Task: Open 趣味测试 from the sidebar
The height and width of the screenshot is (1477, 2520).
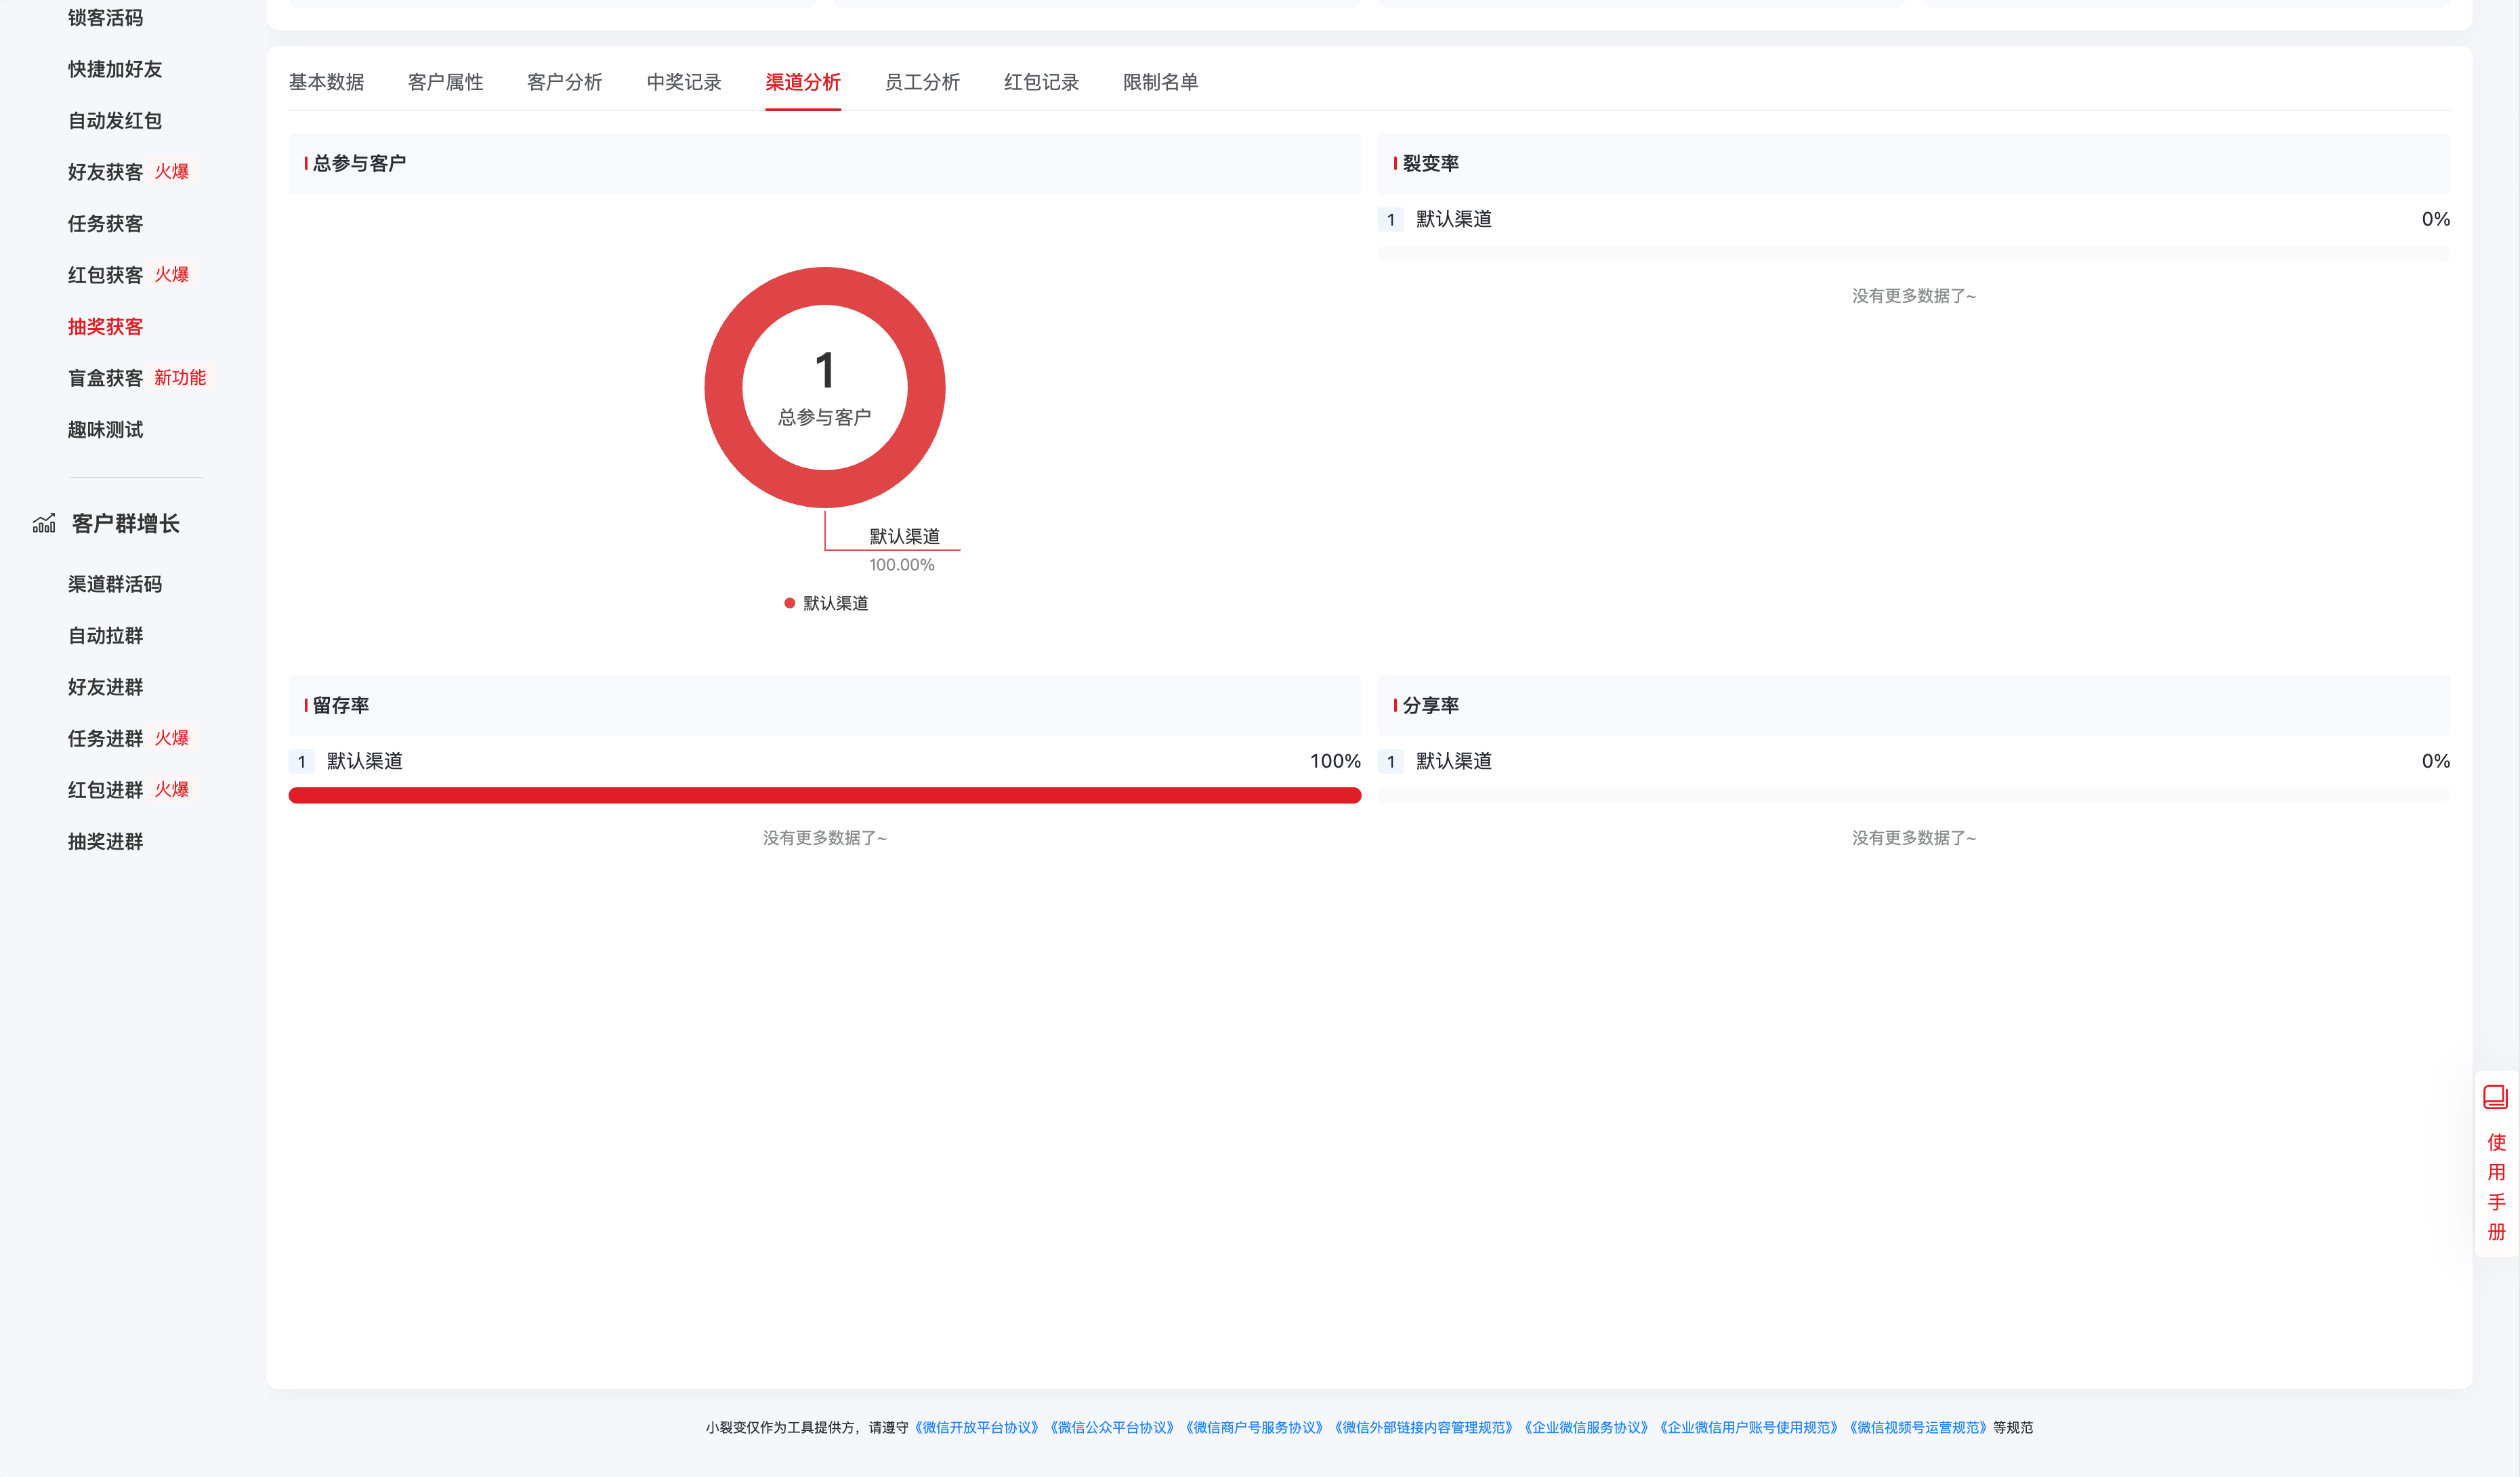Action: click(x=104, y=429)
